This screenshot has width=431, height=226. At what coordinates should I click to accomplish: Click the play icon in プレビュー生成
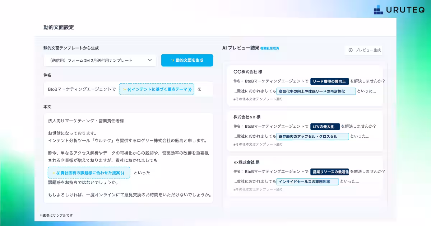pyautogui.click(x=351, y=50)
